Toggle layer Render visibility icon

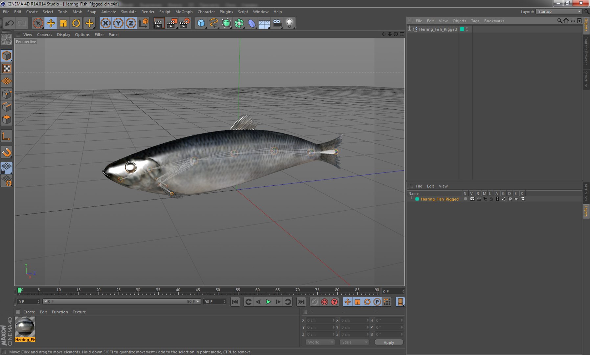pyautogui.click(x=479, y=199)
